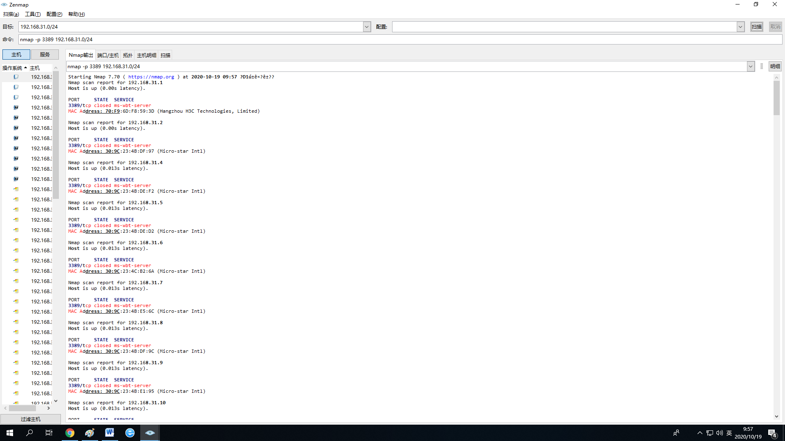Click the Zenmap eye icon in taskbar
The image size is (785, 441).
150,433
